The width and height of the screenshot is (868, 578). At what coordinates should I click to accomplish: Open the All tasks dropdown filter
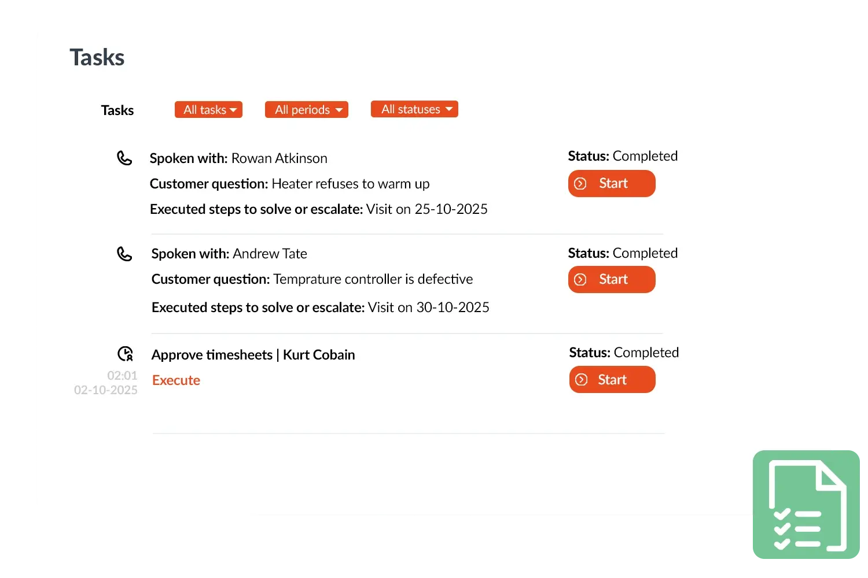208,110
